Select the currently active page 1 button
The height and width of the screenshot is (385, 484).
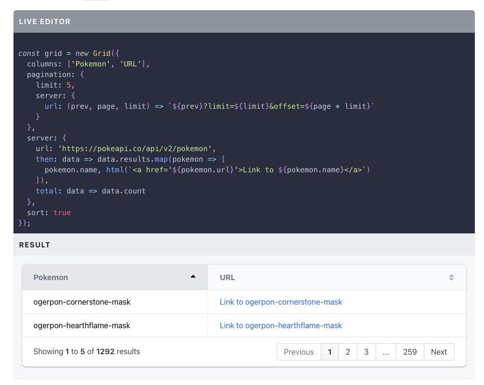330,351
